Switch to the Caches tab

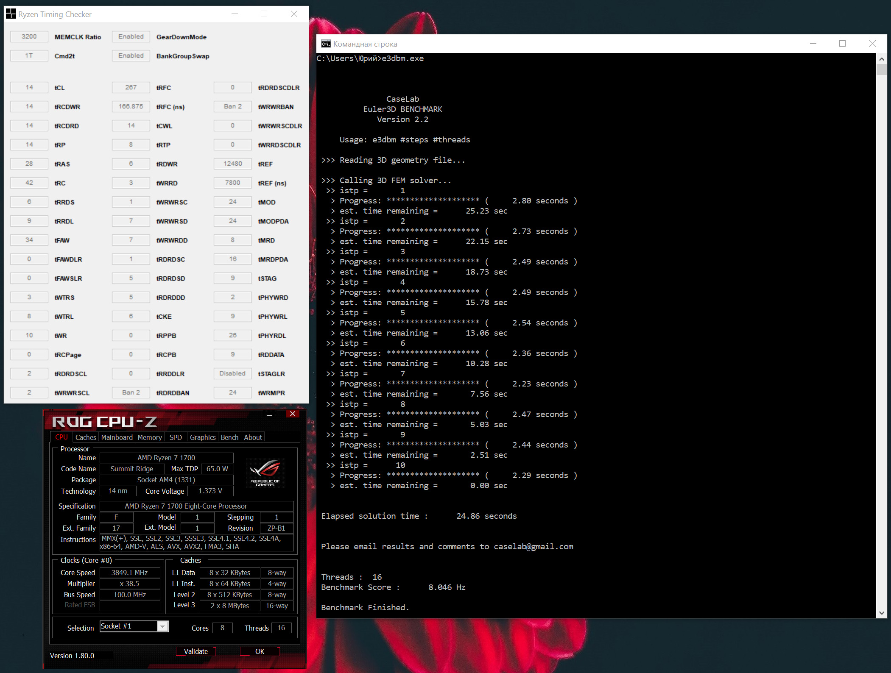coord(86,437)
